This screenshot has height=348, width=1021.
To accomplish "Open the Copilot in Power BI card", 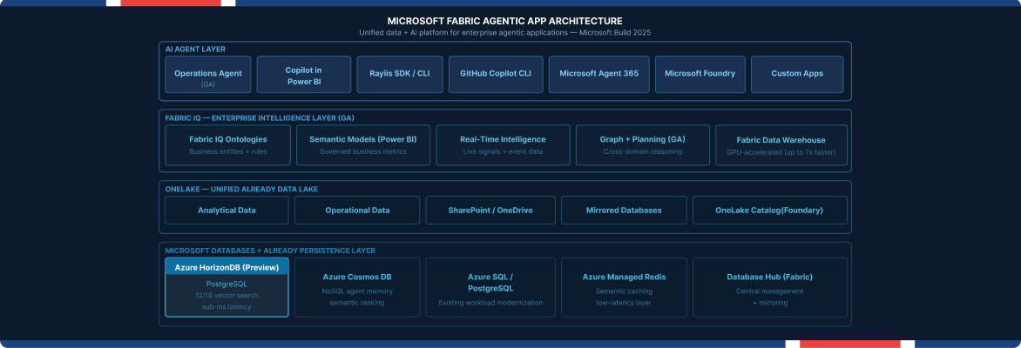I will tap(303, 74).
